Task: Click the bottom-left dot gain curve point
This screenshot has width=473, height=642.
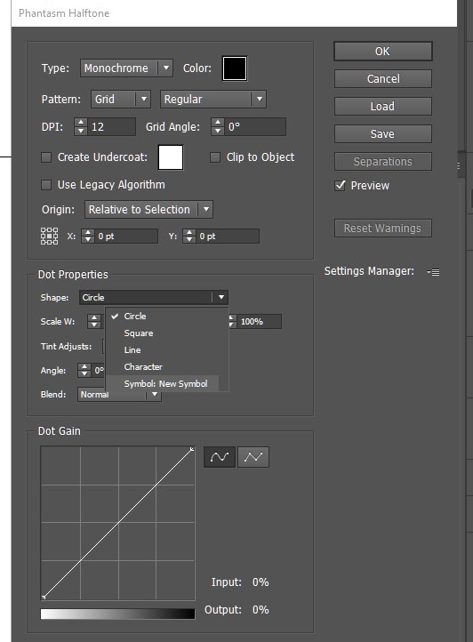Action: (44, 597)
